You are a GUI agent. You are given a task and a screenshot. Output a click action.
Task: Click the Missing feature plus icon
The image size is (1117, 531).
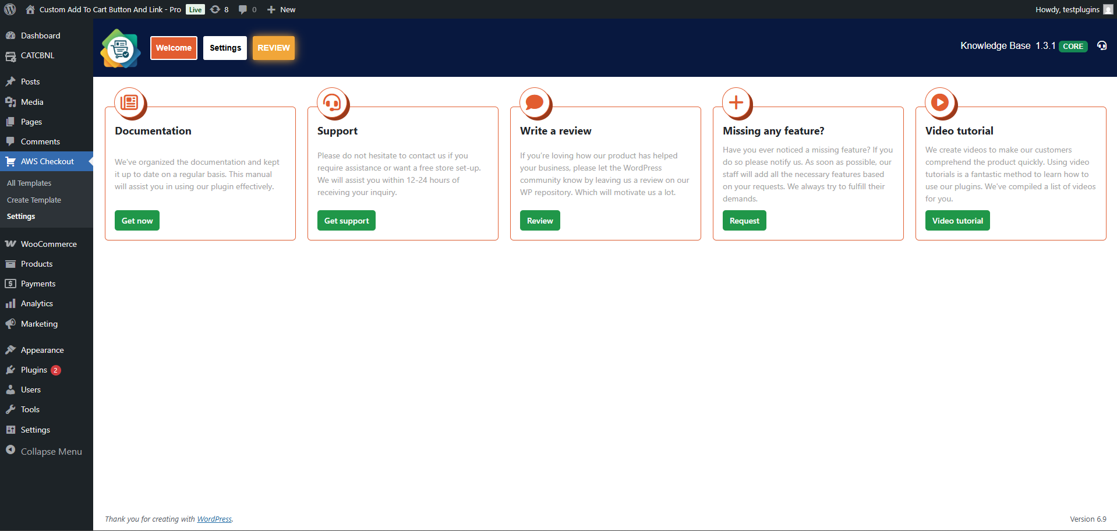736,102
